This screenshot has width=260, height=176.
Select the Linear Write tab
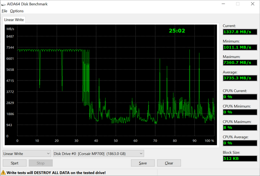14,20
